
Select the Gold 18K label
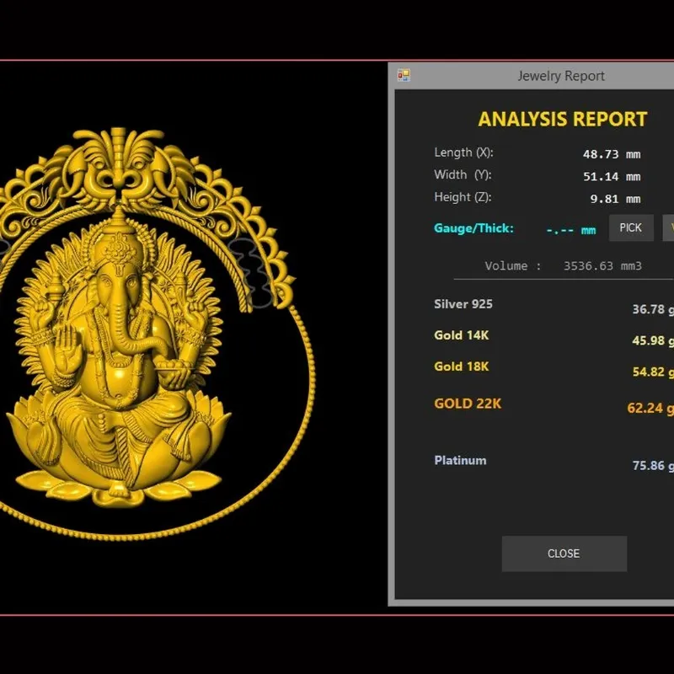pyautogui.click(x=462, y=366)
